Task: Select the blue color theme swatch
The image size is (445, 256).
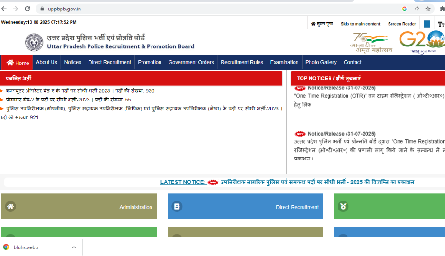Action: tap(427, 24)
